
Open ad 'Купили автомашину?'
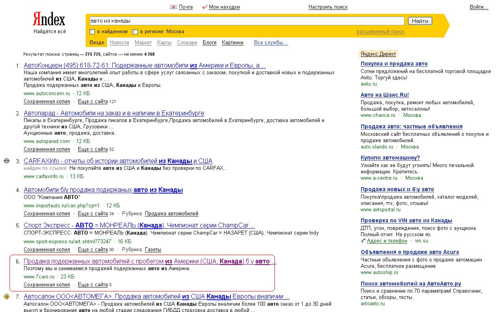(x=390, y=158)
